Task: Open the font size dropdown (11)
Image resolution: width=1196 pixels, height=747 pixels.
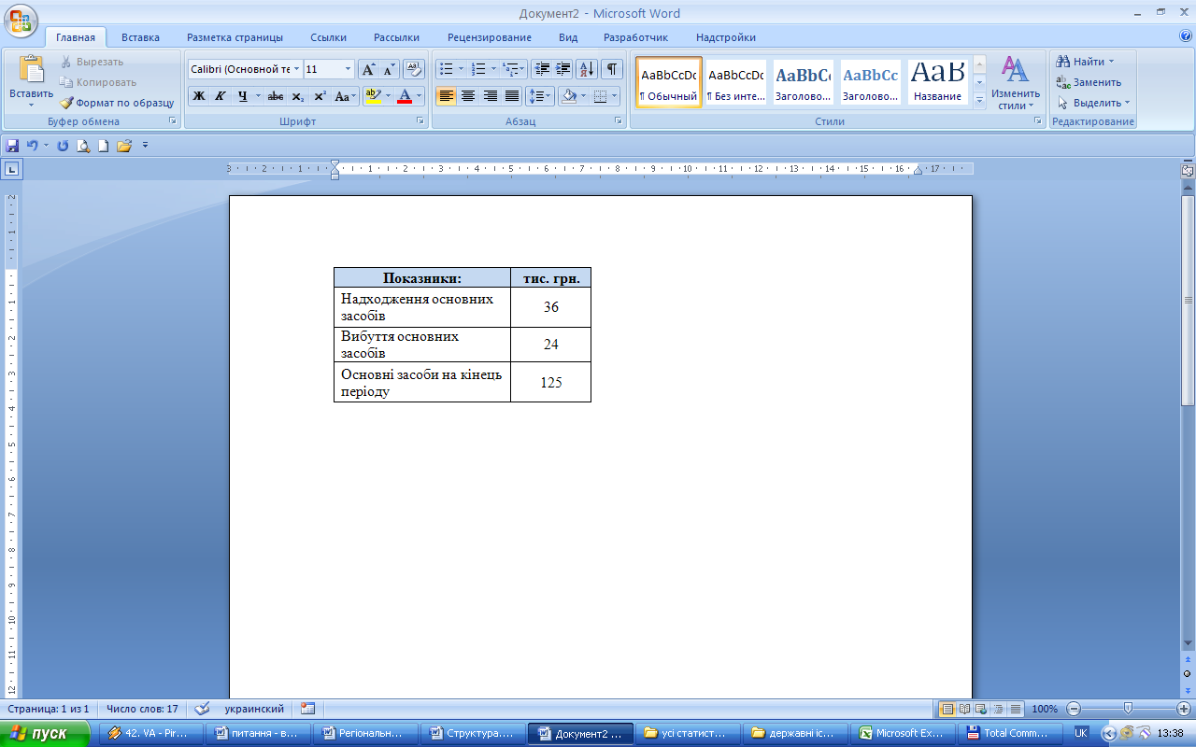Action: coord(349,69)
